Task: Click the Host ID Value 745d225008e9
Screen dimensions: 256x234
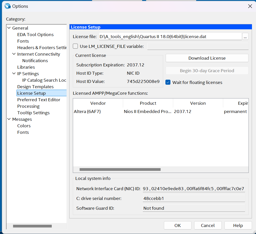Action: [x=143, y=81]
